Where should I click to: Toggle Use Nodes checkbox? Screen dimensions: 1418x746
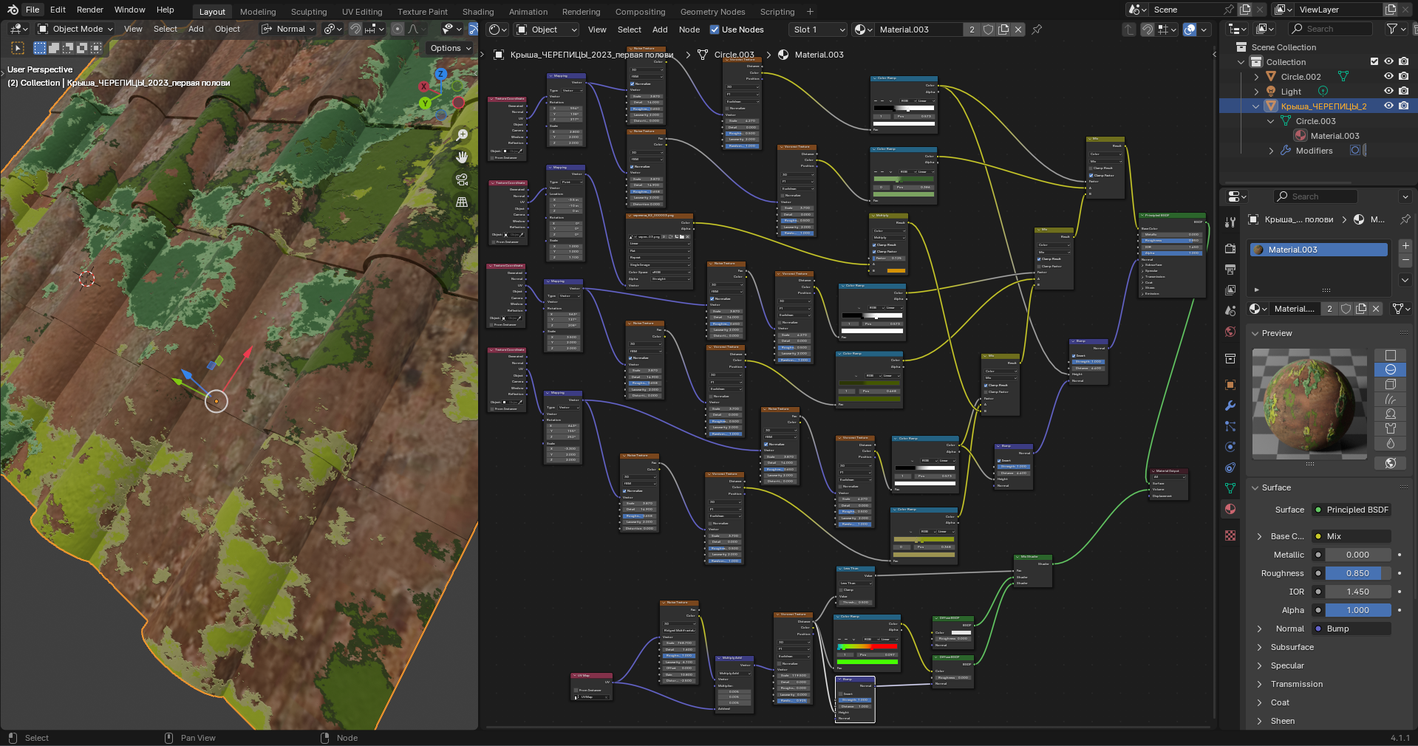(x=715, y=30)
